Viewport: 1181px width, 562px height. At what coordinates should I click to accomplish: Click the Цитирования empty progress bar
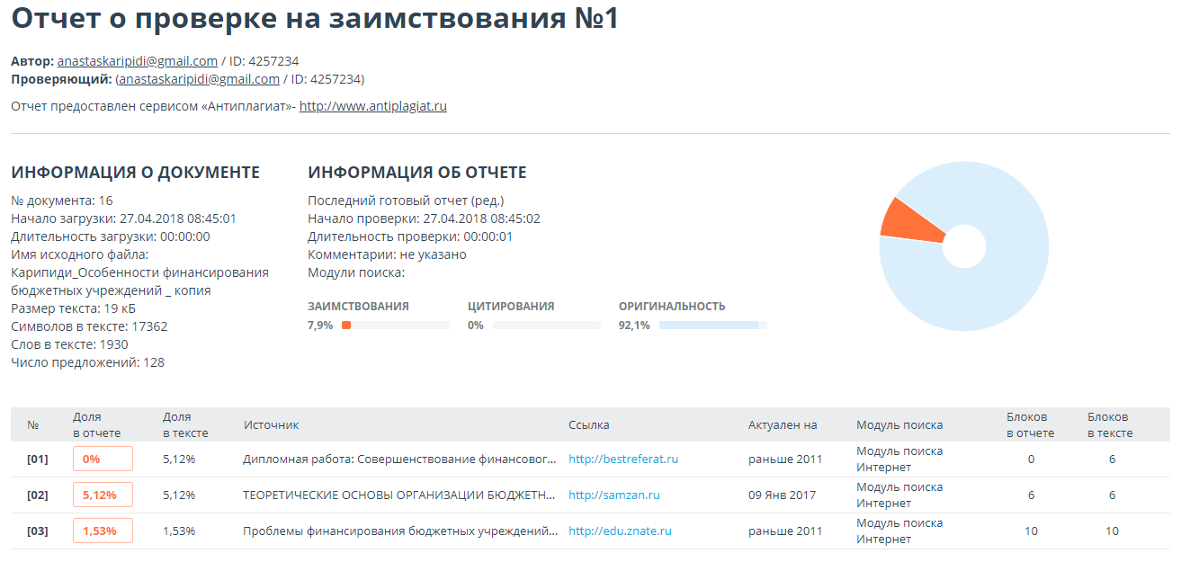coord(546,326)
